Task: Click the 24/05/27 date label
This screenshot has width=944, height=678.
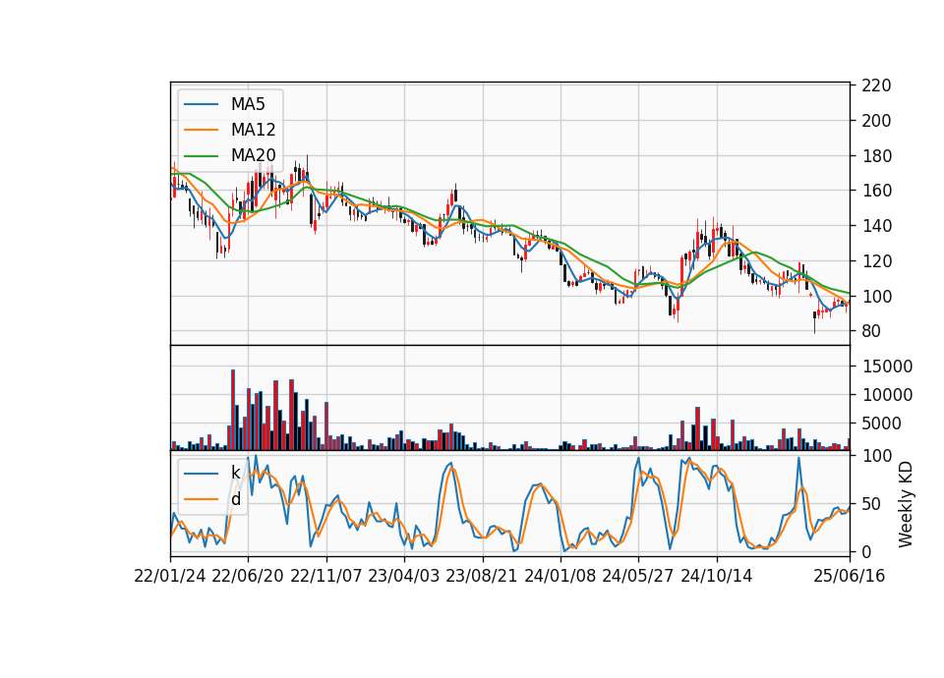Action: (x=637, y=576)
